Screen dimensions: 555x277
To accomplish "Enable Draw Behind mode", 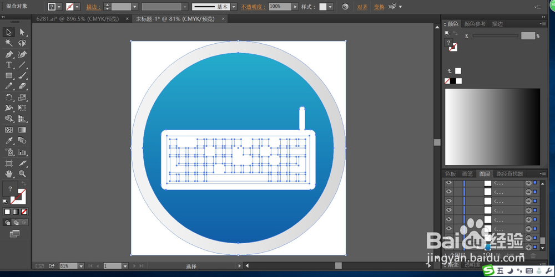I will pos(16,222).
